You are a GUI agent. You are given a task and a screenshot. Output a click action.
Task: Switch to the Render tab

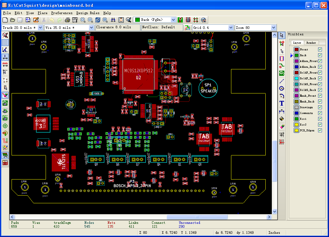coord(311,43)
